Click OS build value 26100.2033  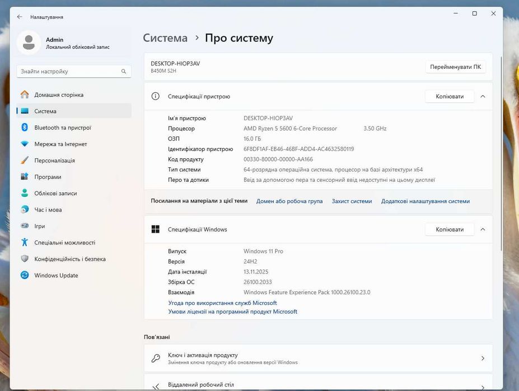pyautogui.click(x=258, y=282)
